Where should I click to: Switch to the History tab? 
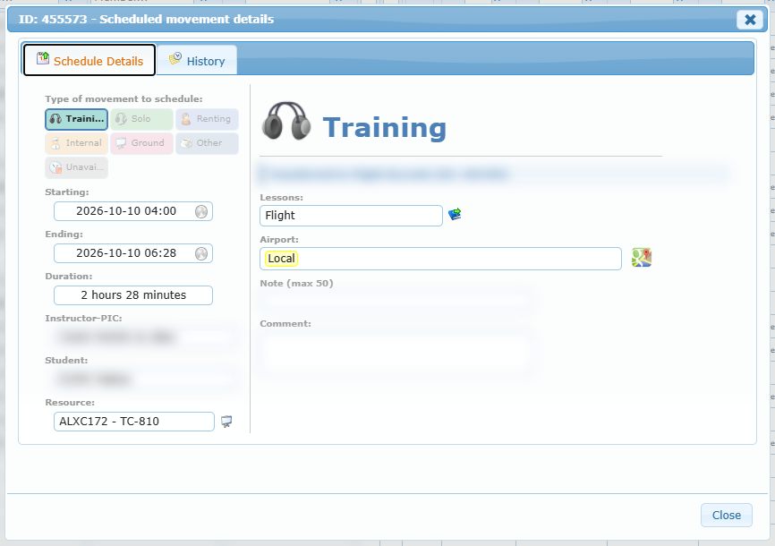pos(197,60)
